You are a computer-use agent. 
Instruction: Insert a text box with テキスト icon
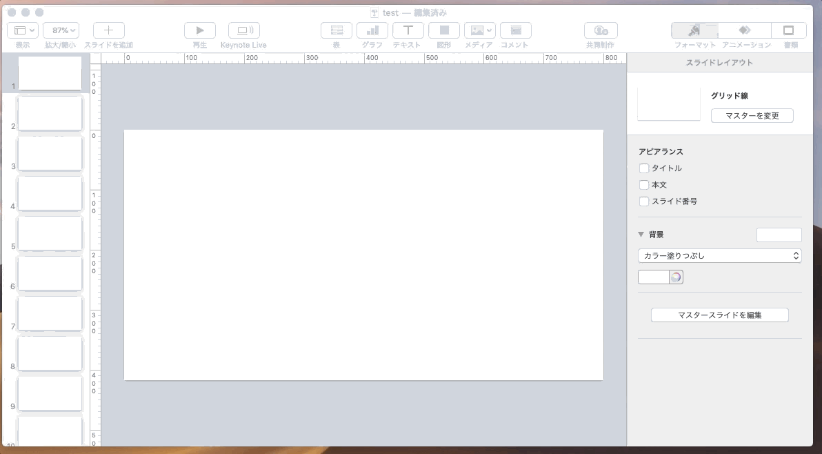click(x=408, y=30)
